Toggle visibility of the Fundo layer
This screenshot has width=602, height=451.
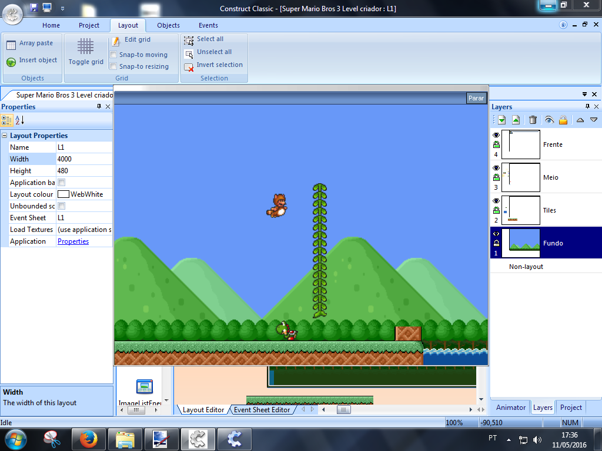click(496, 234)
